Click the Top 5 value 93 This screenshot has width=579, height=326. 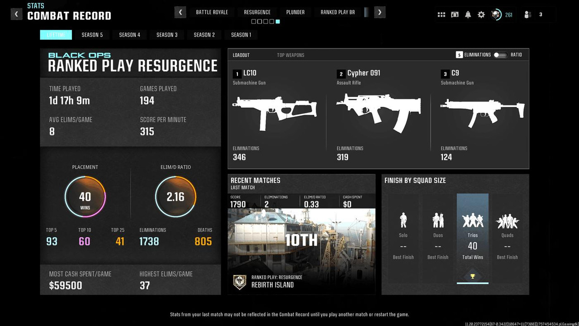[x=52, y=241]
